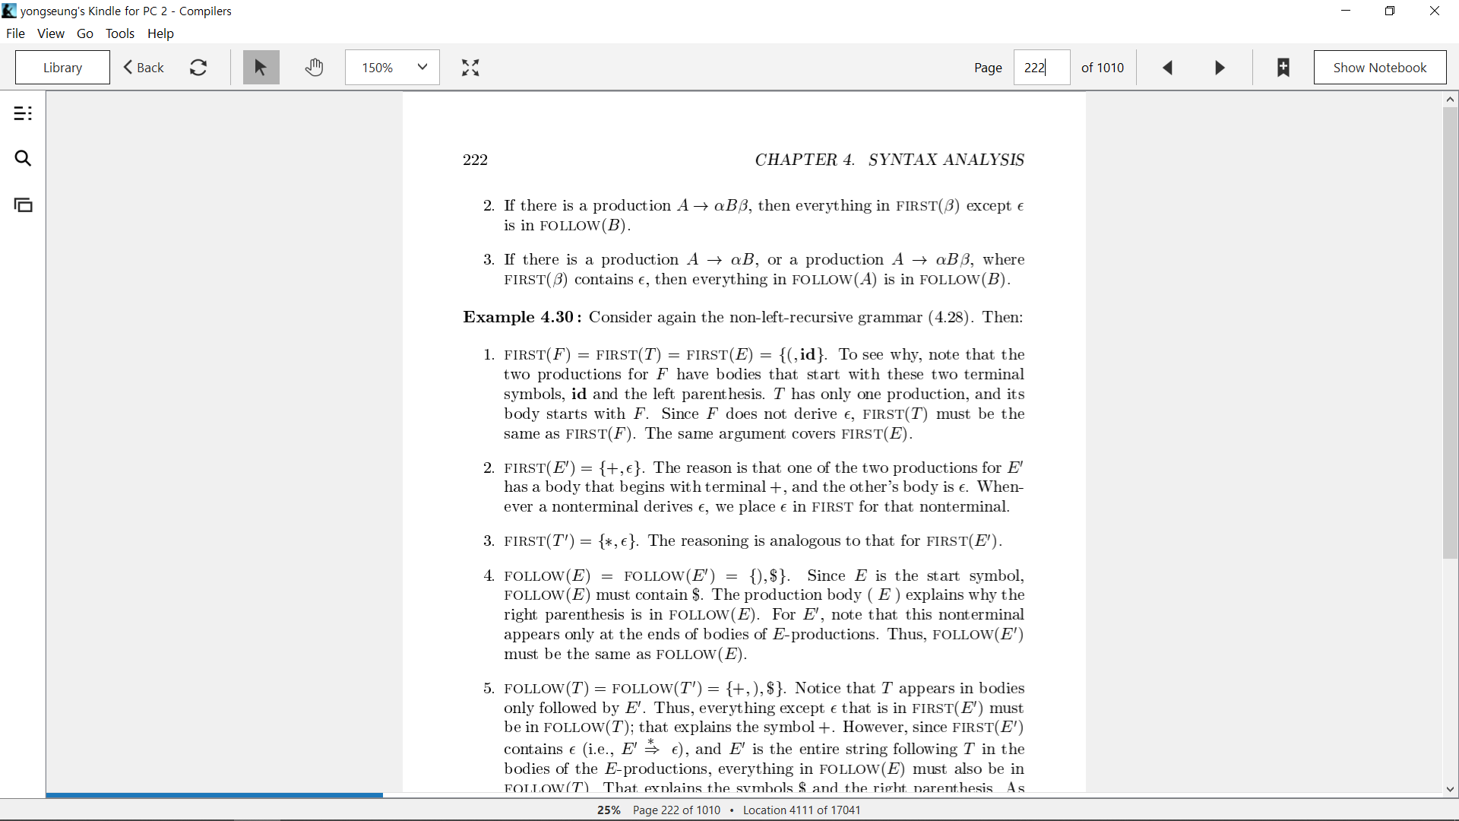Click the 'of 1010' page count label
Image resolution: width=1459 pixels, height=821 pixels.
[x=1103, y=68]
